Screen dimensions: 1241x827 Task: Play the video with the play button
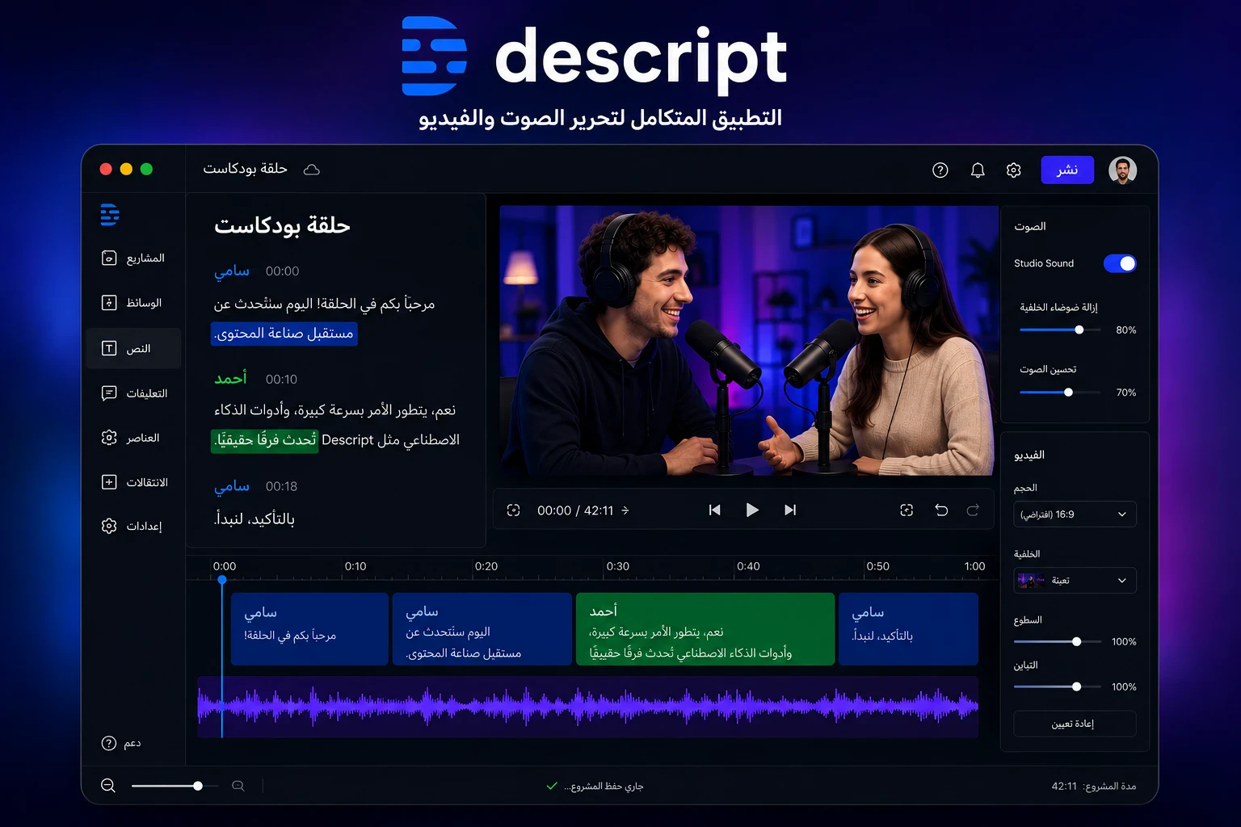coord(752,510)
